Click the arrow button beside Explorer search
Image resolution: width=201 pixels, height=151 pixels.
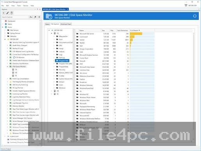tap(39, 17)
